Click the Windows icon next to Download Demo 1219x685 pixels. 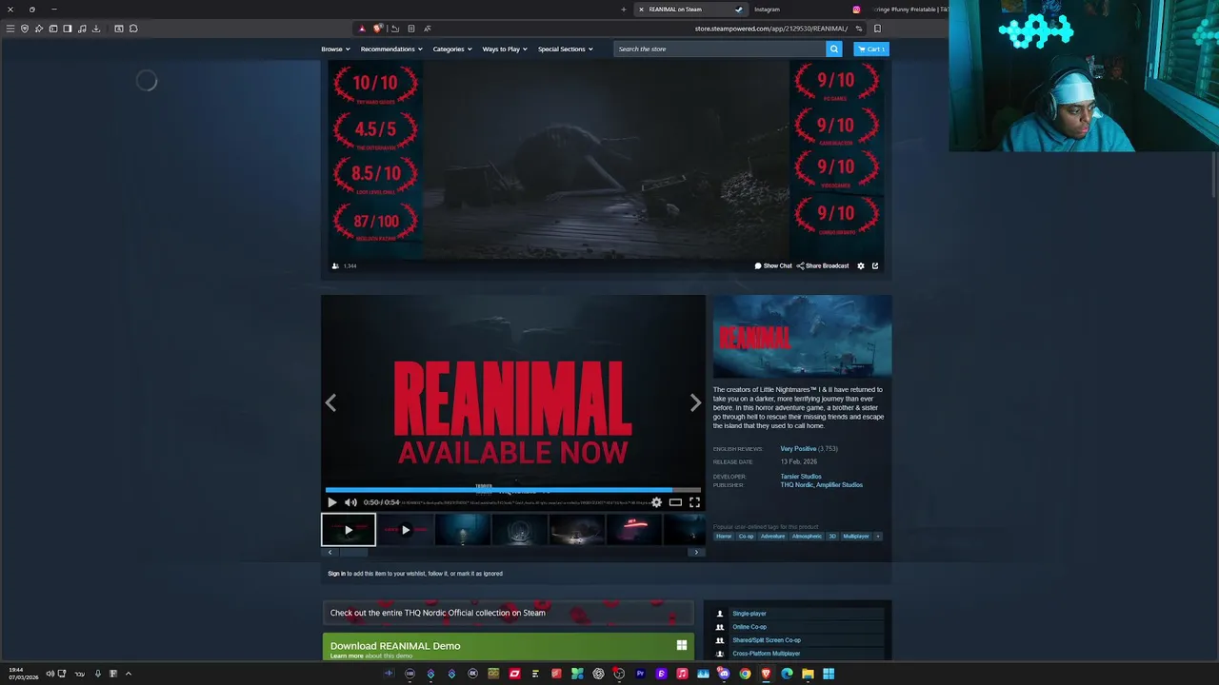[x=682, y=645]
